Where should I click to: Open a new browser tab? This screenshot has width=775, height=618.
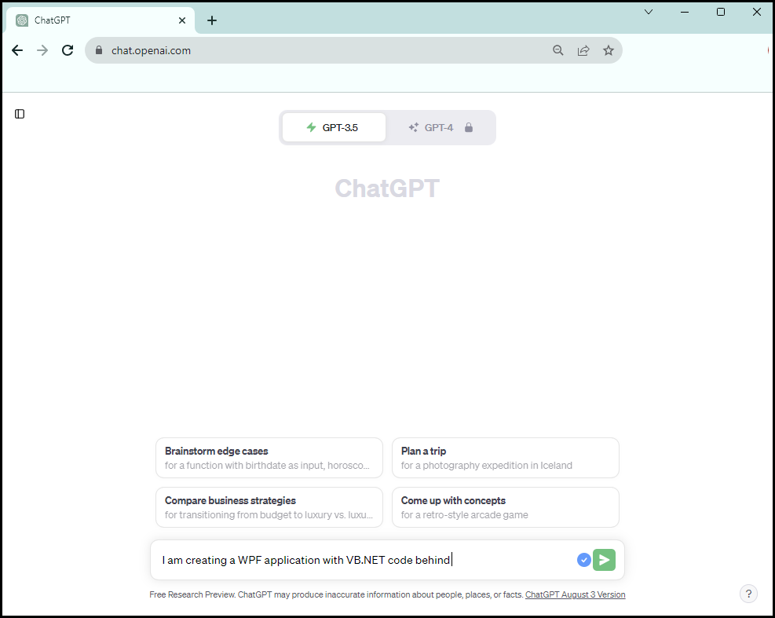pos(212,20)
